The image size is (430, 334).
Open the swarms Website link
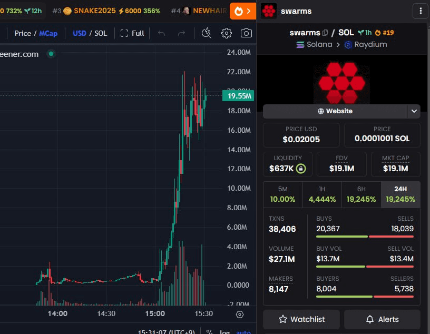(335, 111)
